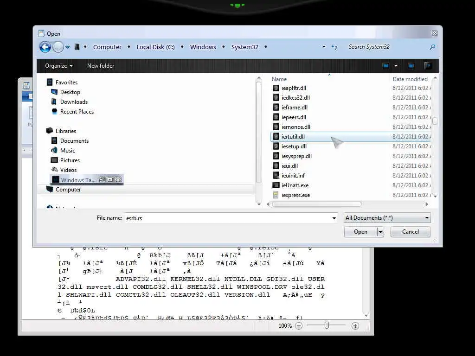
Task: Open the recent locations dropdown arrow
Action: pos(68,47)
